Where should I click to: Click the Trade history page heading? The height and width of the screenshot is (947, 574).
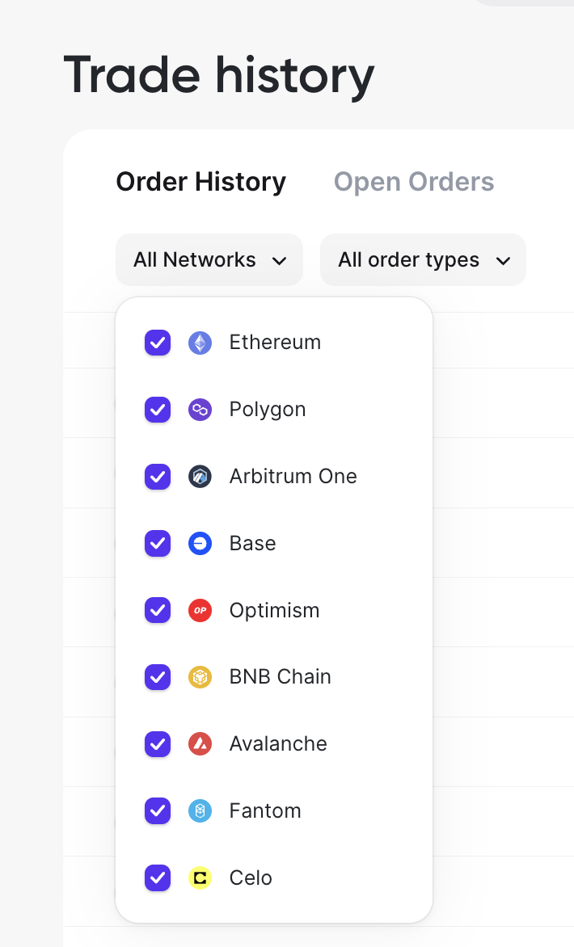tap(219, 75)
